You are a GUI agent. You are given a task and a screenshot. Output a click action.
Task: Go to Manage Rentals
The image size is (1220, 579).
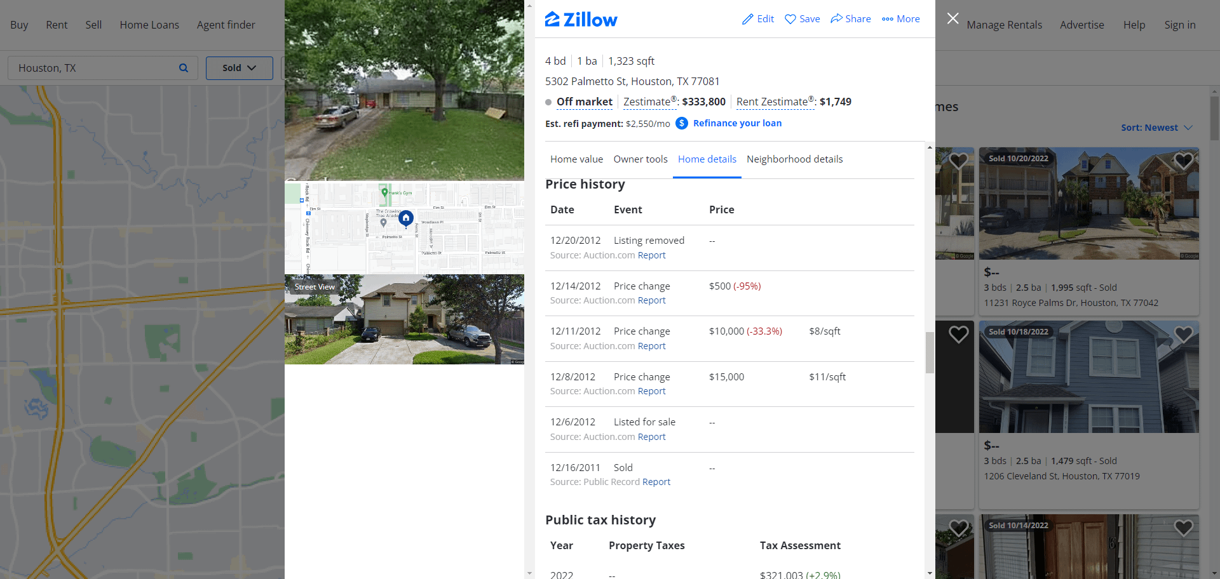point(1004,25)
